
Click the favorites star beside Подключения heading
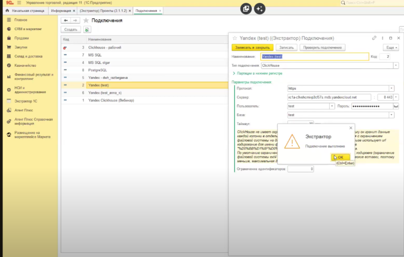[x=86, y=20]
